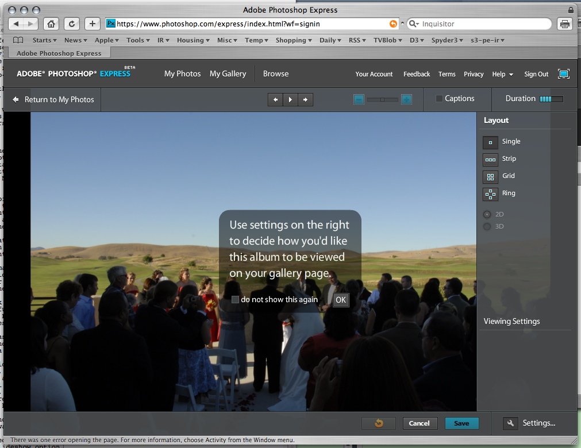Image resolution: width=581 pixels, height=448 pixels.
Task: Expand the Help dropdown menu
Action: pos(502,74)
